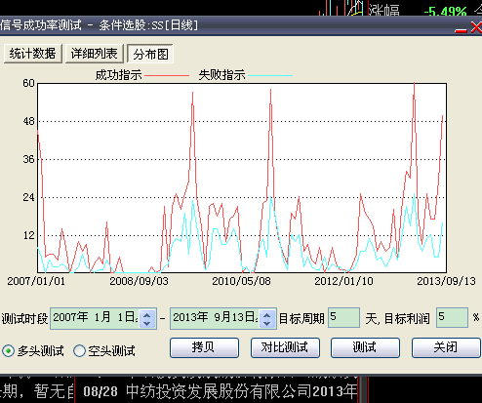Click the 天, 目标利润 label

398,319
